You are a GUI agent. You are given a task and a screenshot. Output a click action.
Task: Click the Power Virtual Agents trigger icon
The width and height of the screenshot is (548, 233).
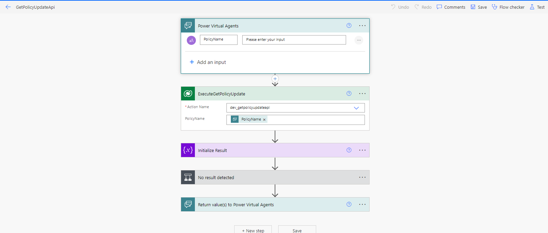click(188, 26)
